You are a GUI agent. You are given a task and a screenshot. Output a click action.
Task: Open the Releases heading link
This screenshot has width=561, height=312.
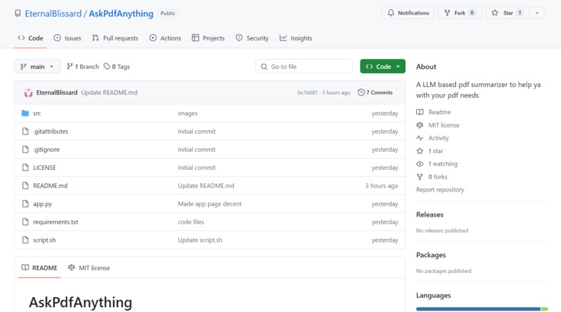pos(429,214)
